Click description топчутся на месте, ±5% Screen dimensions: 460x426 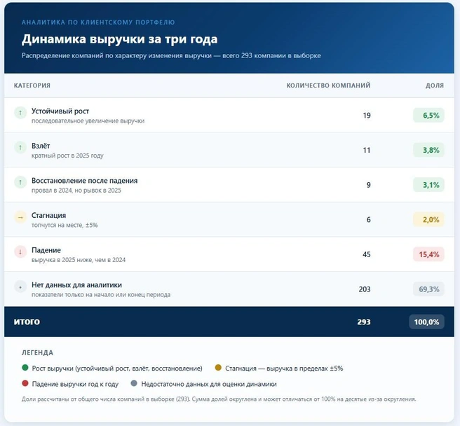pyautogui.click(x=65, y=225)
